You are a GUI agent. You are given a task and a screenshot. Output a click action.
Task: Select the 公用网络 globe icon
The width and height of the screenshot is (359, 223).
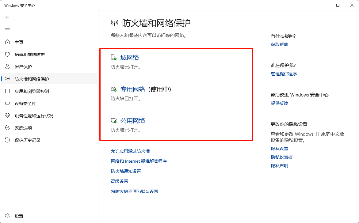point(113,121)
